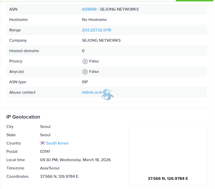Image resolution: width=215 pixels, height=189 pixels.
Task: Open the AS9848 ASN link
Action: tap(89, 9)
